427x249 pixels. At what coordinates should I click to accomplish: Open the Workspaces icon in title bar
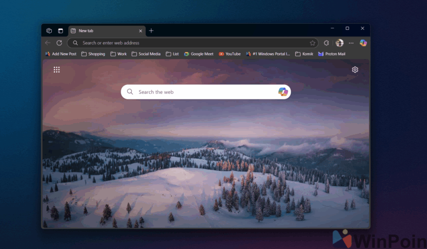coord(49,31)
